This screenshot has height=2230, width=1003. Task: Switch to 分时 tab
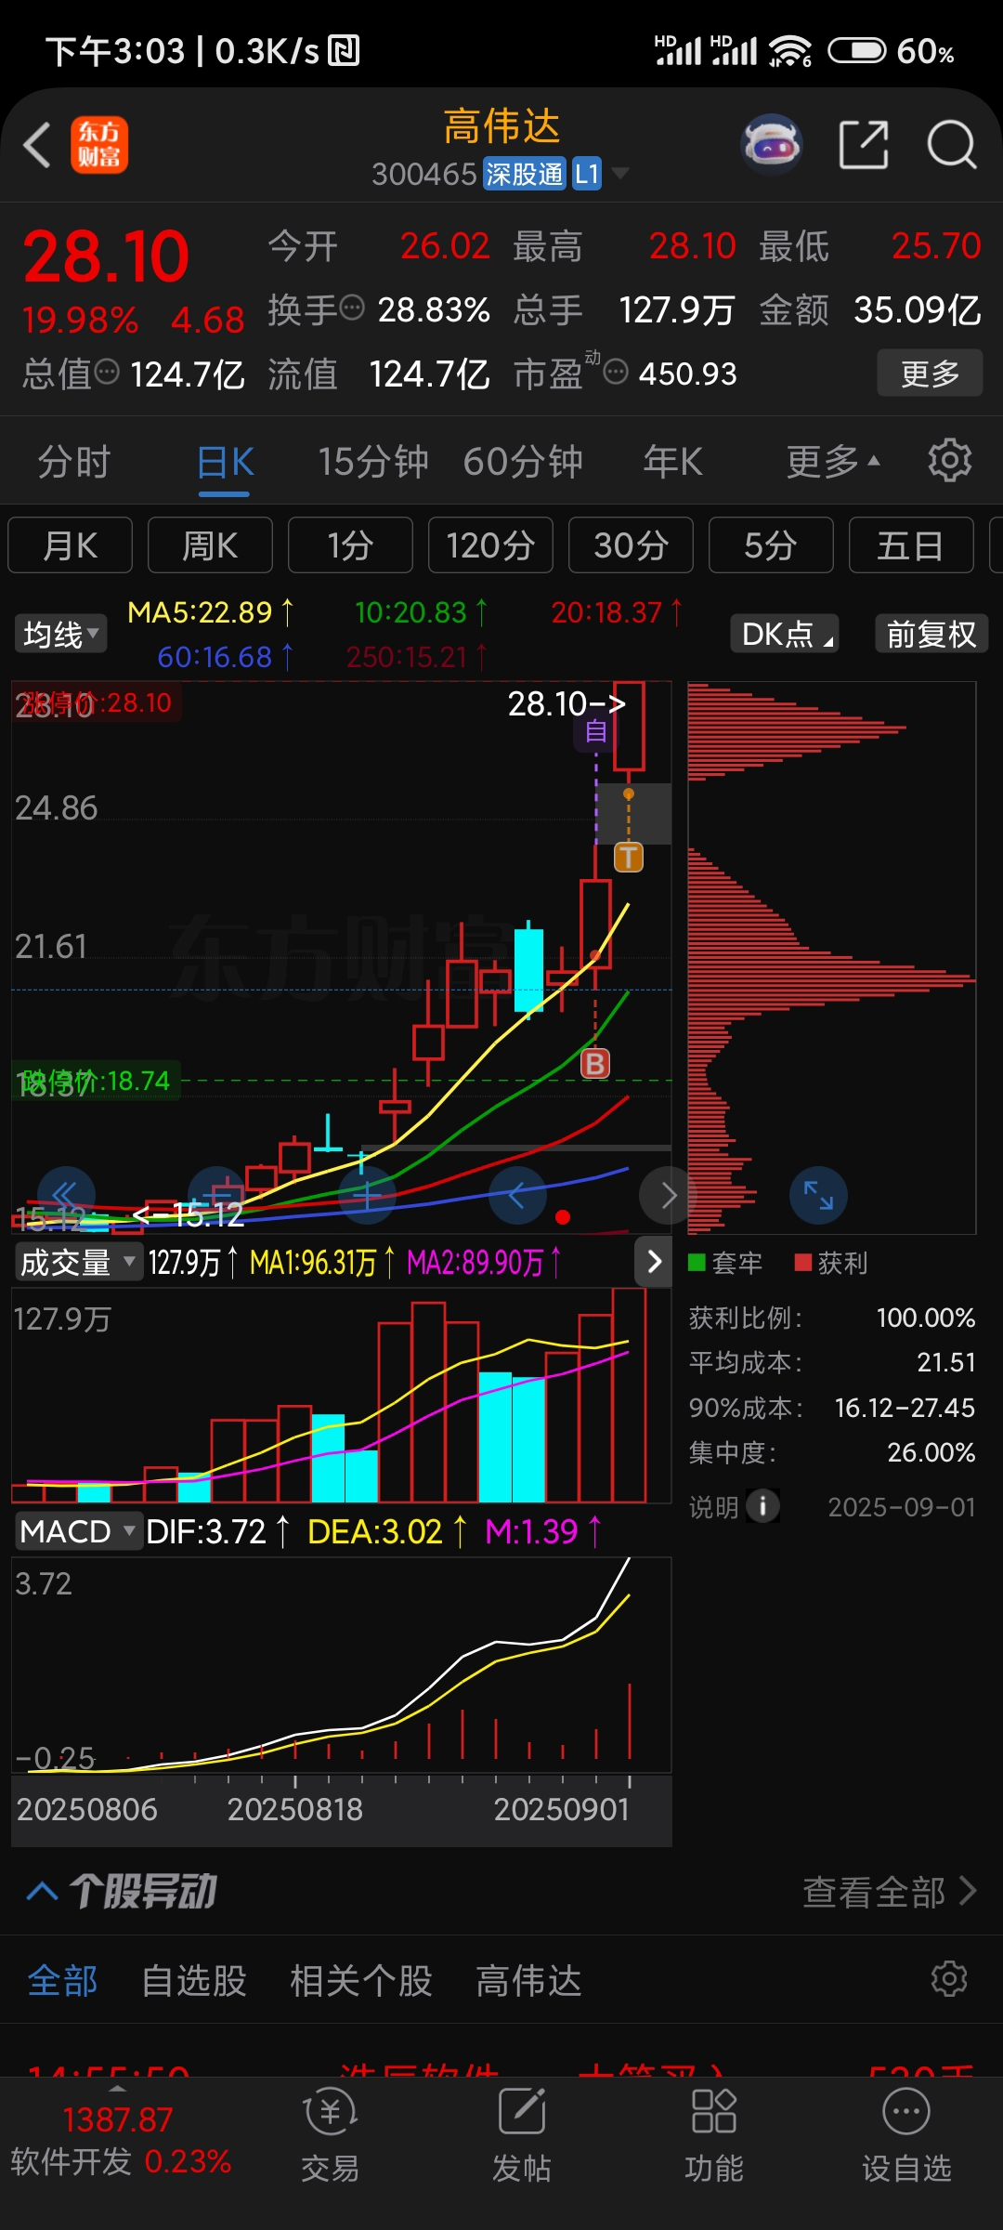73,462
